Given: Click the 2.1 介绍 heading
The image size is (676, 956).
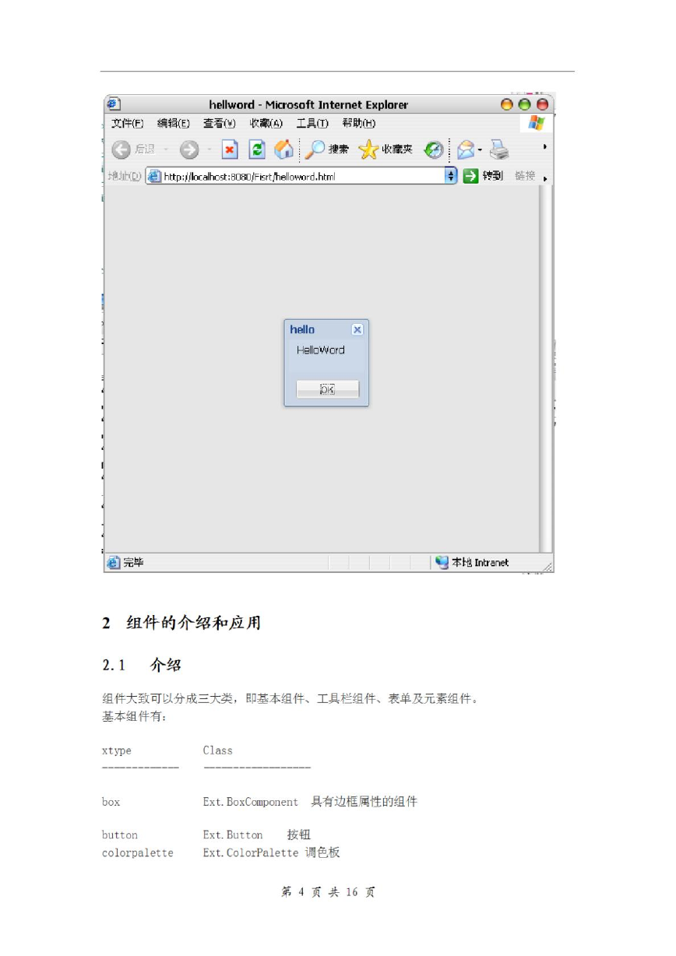Looking at the screenshot, I should 142,666.
